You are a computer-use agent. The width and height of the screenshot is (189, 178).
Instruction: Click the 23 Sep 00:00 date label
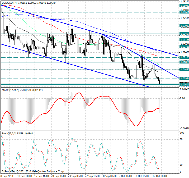[75, 176]
